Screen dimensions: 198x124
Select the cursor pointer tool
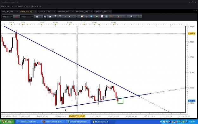click(x=65, y=16)
